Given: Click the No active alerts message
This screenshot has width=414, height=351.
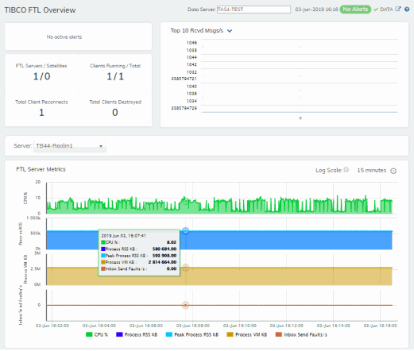Looking at the screenshot, I should point(64,37).
